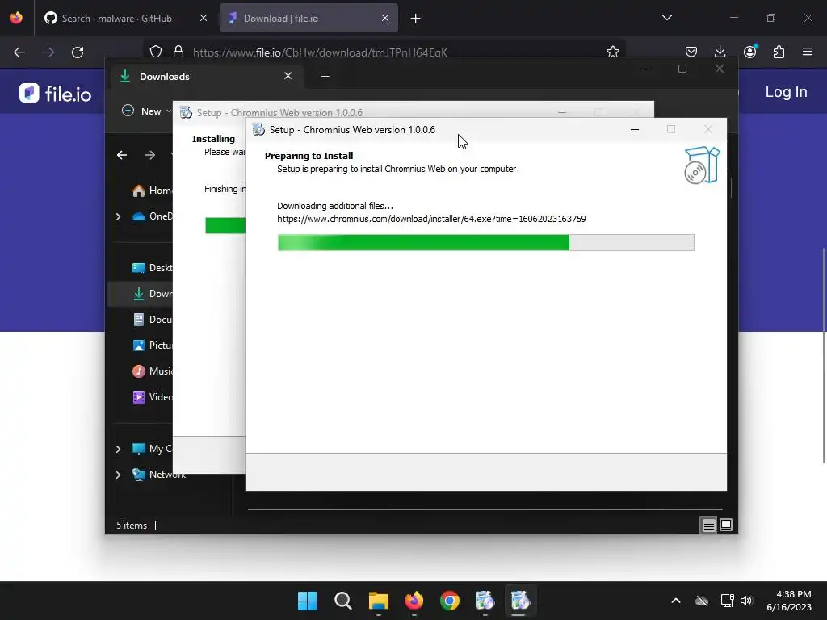Focus the Firefox address bar URL
This screenshot has width=827, height=620.
point(320,52)
